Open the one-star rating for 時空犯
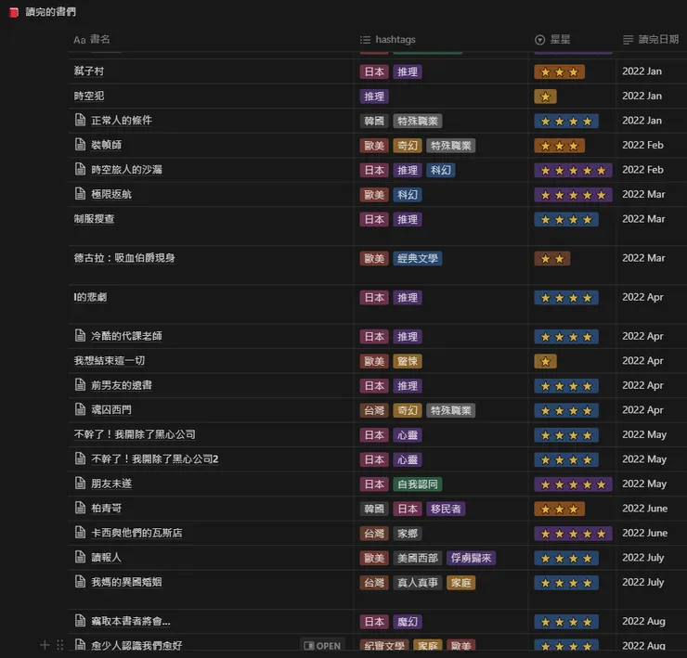The image size is (687, 658). [546, 97]
